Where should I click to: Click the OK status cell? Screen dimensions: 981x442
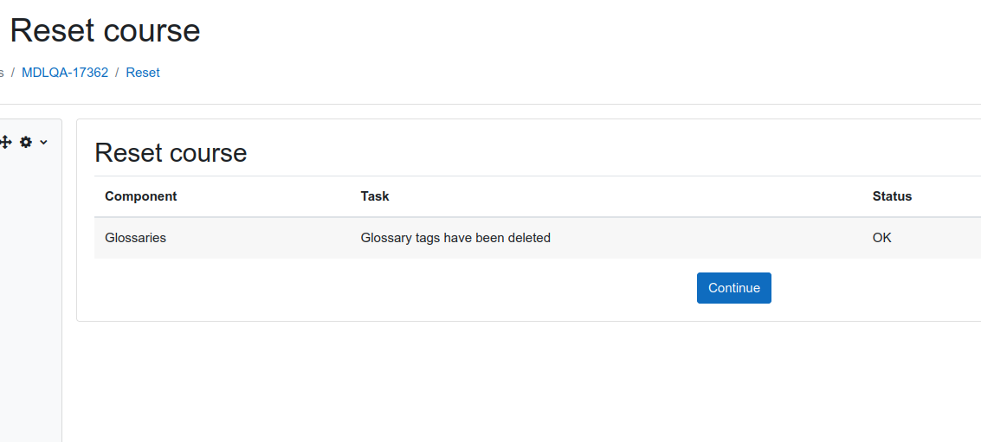click(882, 238)
